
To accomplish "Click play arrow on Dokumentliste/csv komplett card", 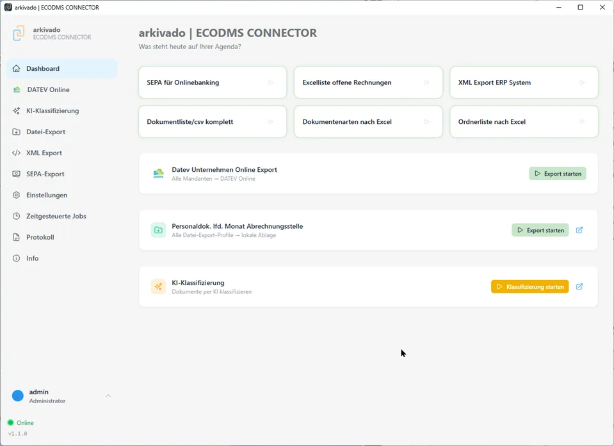I will click(x=271, y=121).
